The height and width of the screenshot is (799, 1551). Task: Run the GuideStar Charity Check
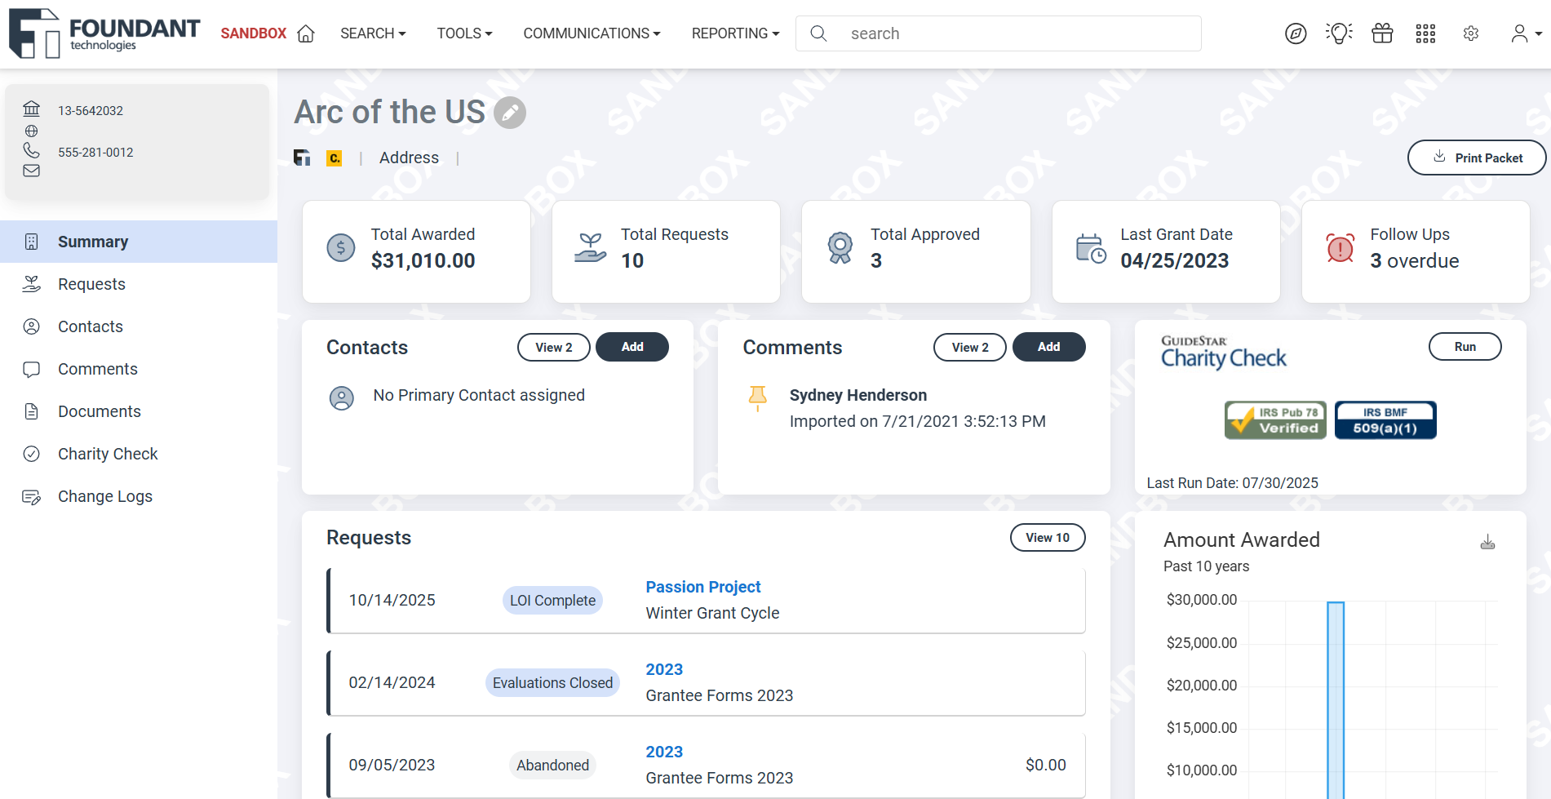[x=1465, y=346]
